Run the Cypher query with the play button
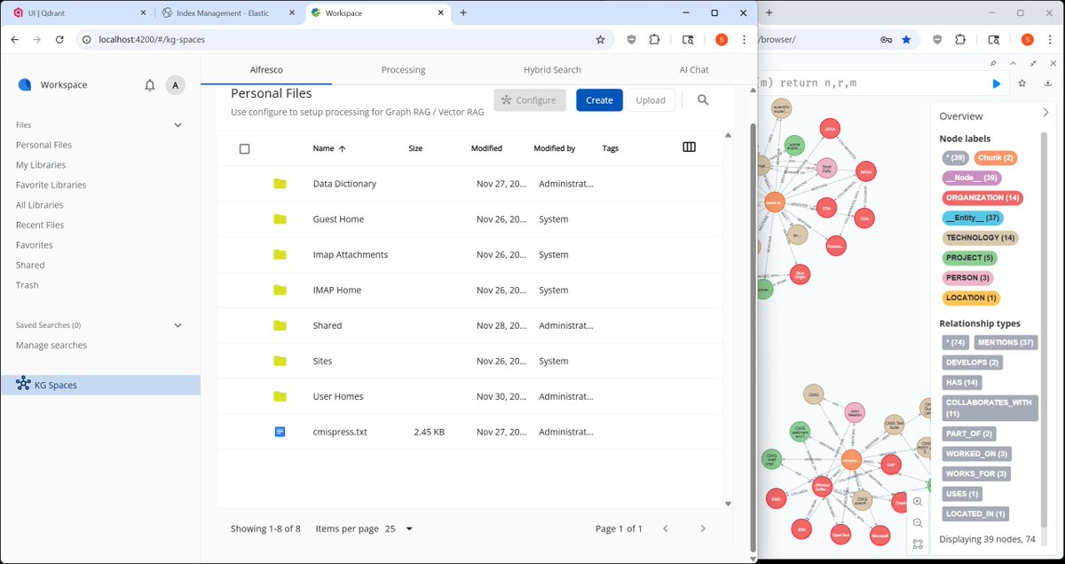The height and width of the screenshot is (564, 1065). click(996, 83)
